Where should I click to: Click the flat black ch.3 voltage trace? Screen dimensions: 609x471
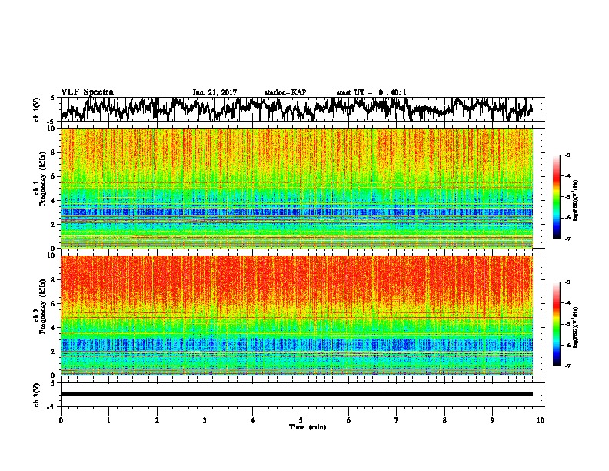tap(297, 394)
